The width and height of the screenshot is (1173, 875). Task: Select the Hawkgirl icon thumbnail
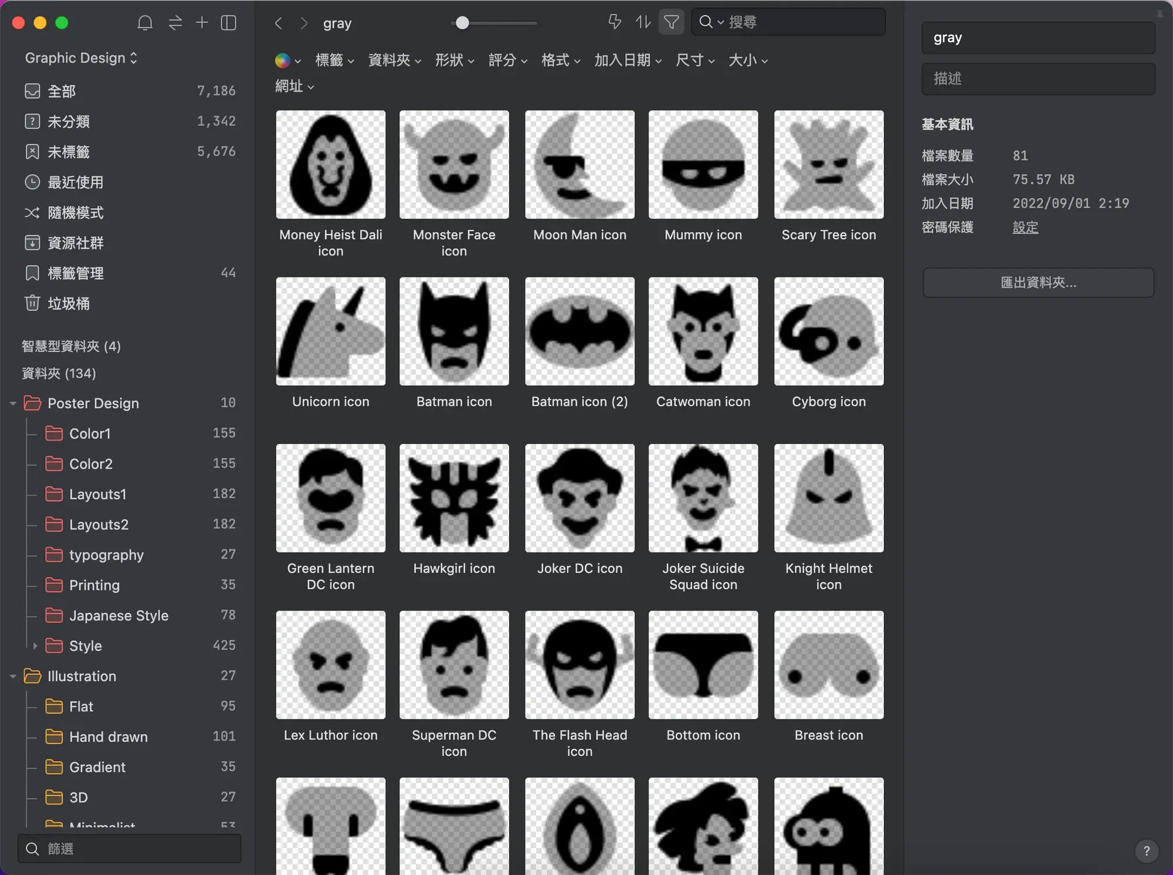point(454,498)
